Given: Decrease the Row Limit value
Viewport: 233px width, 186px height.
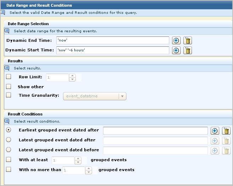Looking at the screenshot, I should (x=72, y=79).
